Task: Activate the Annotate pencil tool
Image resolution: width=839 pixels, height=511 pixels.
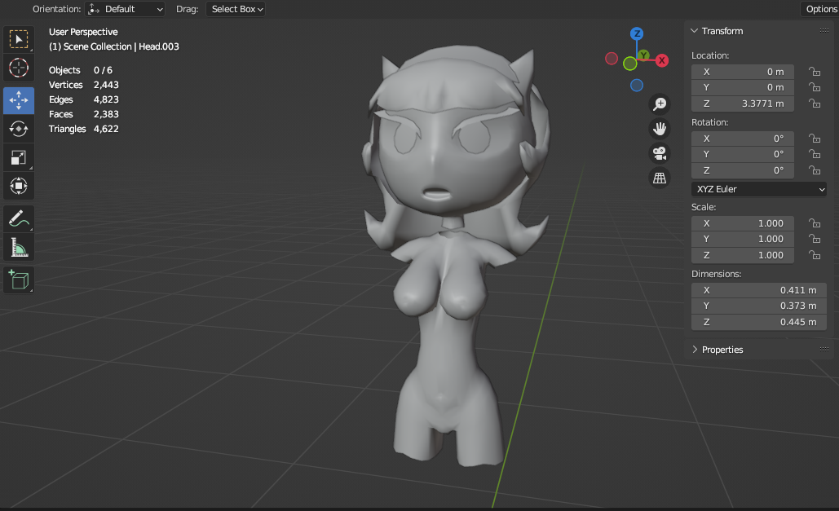Action: tap(19, 218)
